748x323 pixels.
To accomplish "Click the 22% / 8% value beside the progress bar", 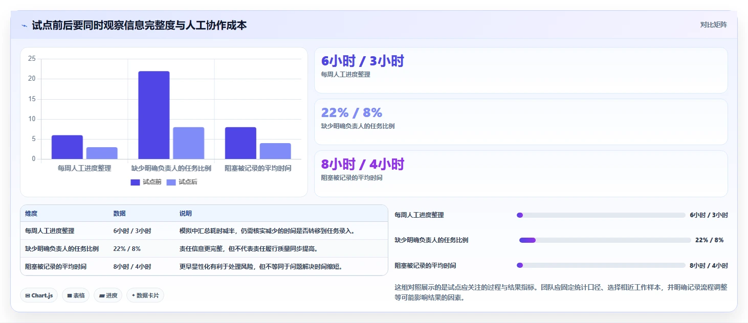I will pos(709,240).
